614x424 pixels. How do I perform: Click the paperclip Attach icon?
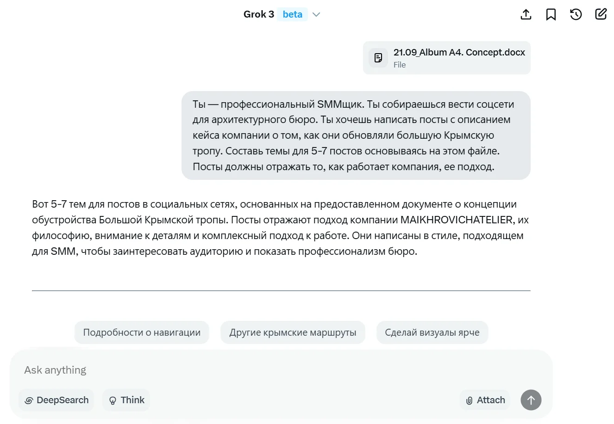[469, 400]
